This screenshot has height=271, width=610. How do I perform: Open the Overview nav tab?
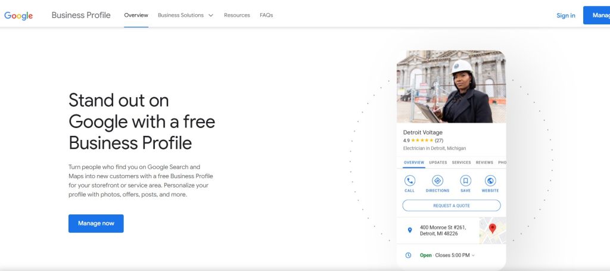tap(136, 15)
